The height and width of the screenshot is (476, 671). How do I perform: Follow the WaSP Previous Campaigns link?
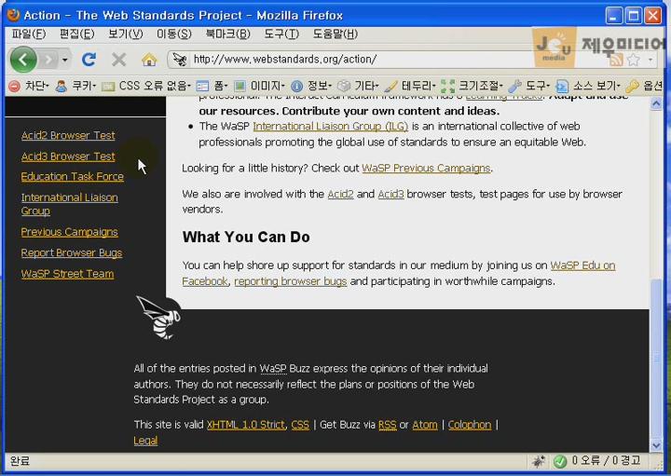click(x=426, y=168)
